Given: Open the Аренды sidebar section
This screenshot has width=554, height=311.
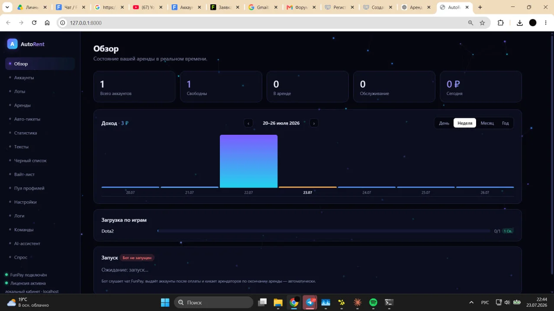Looking at the screenshot, I should [x=40, y=105].
